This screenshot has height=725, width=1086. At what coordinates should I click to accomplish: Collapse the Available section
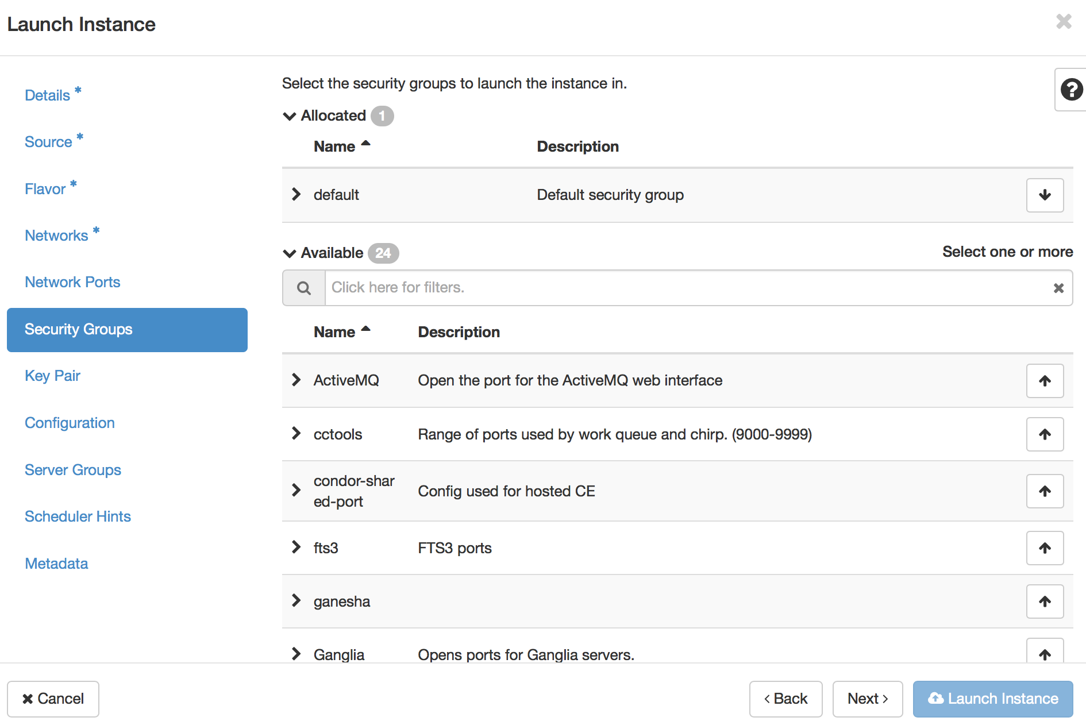point(290,253)
